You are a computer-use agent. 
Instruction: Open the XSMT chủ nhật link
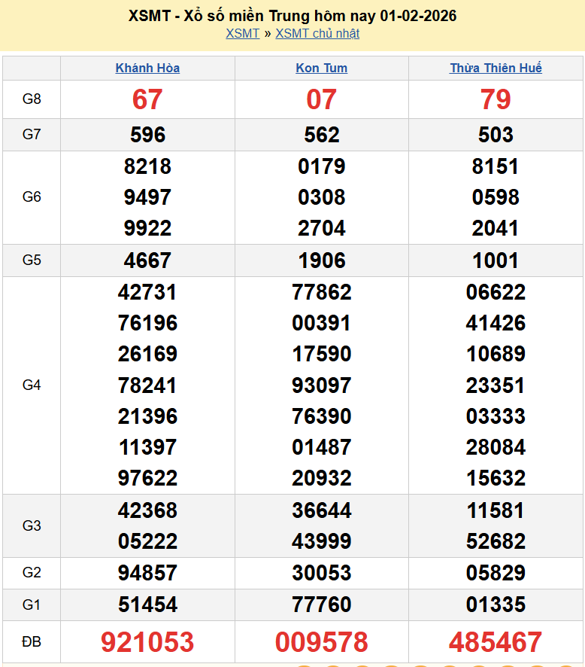click(x=317, y=33)
